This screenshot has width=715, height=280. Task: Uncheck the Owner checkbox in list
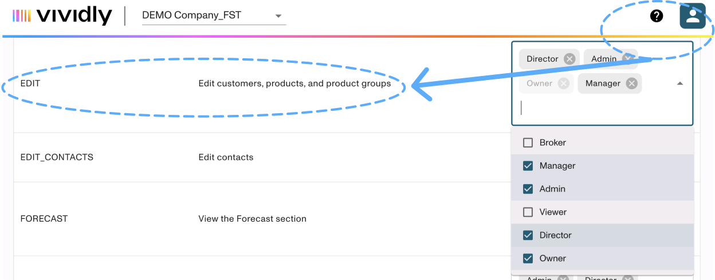point(528,258)
